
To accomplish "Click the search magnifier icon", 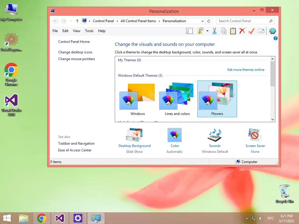I will point(271,21).
